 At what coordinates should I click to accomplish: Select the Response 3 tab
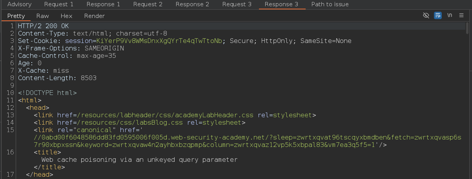[281, 4]
